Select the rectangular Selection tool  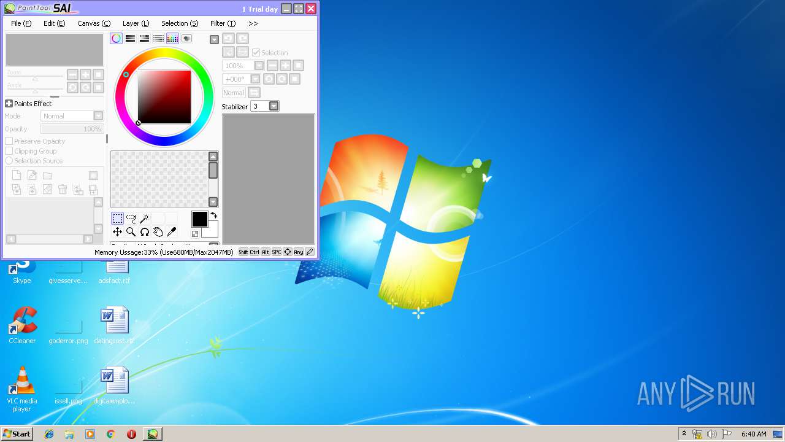tap(117, 219)
